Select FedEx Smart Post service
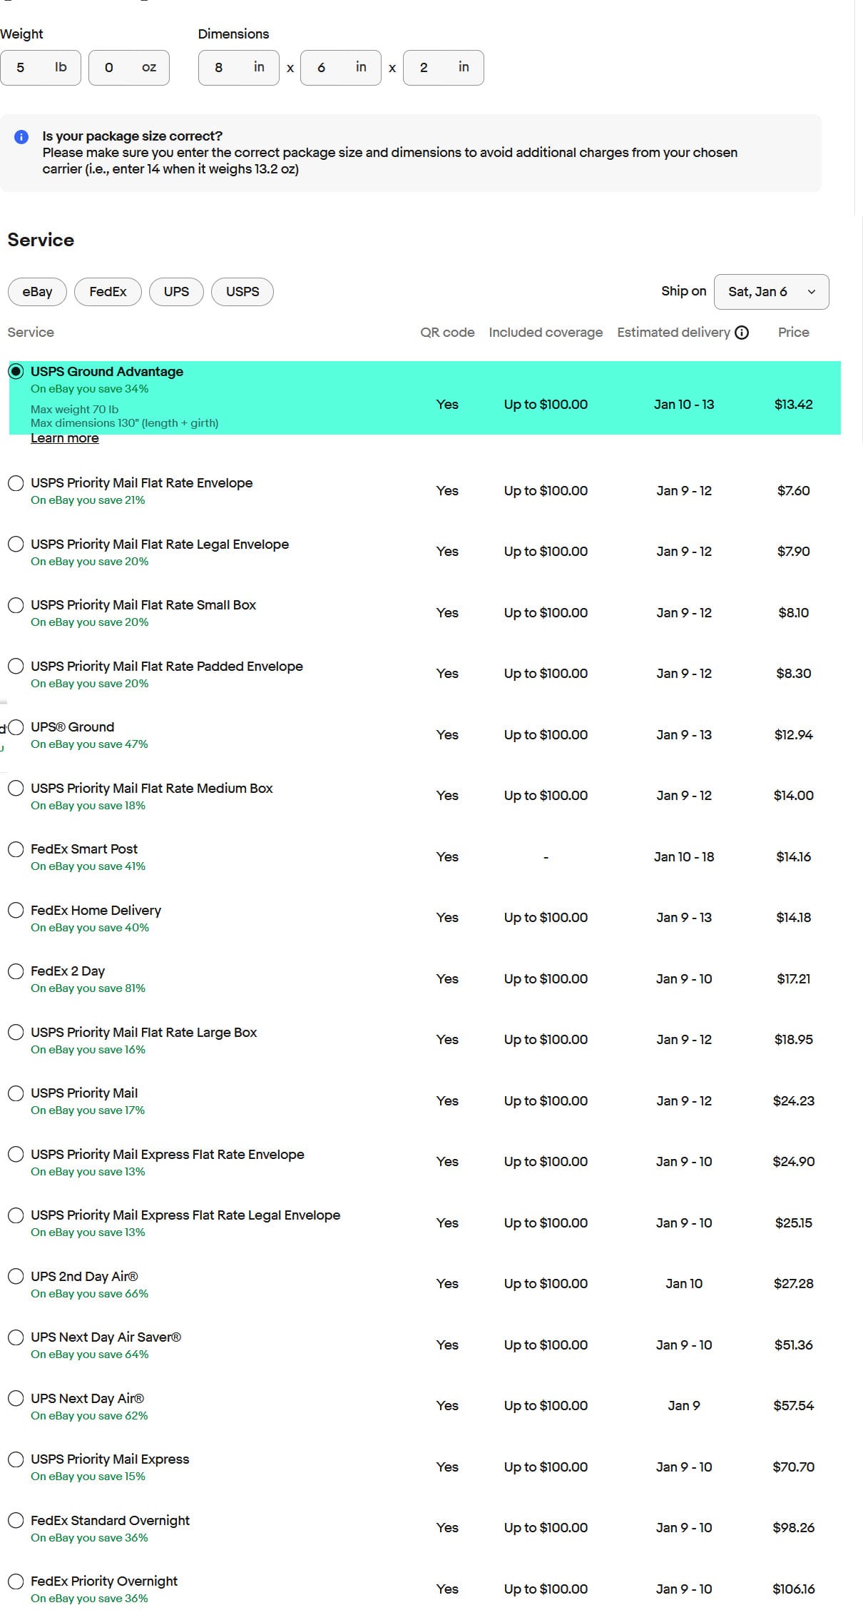863x1620 pixels. coord(16,849)
